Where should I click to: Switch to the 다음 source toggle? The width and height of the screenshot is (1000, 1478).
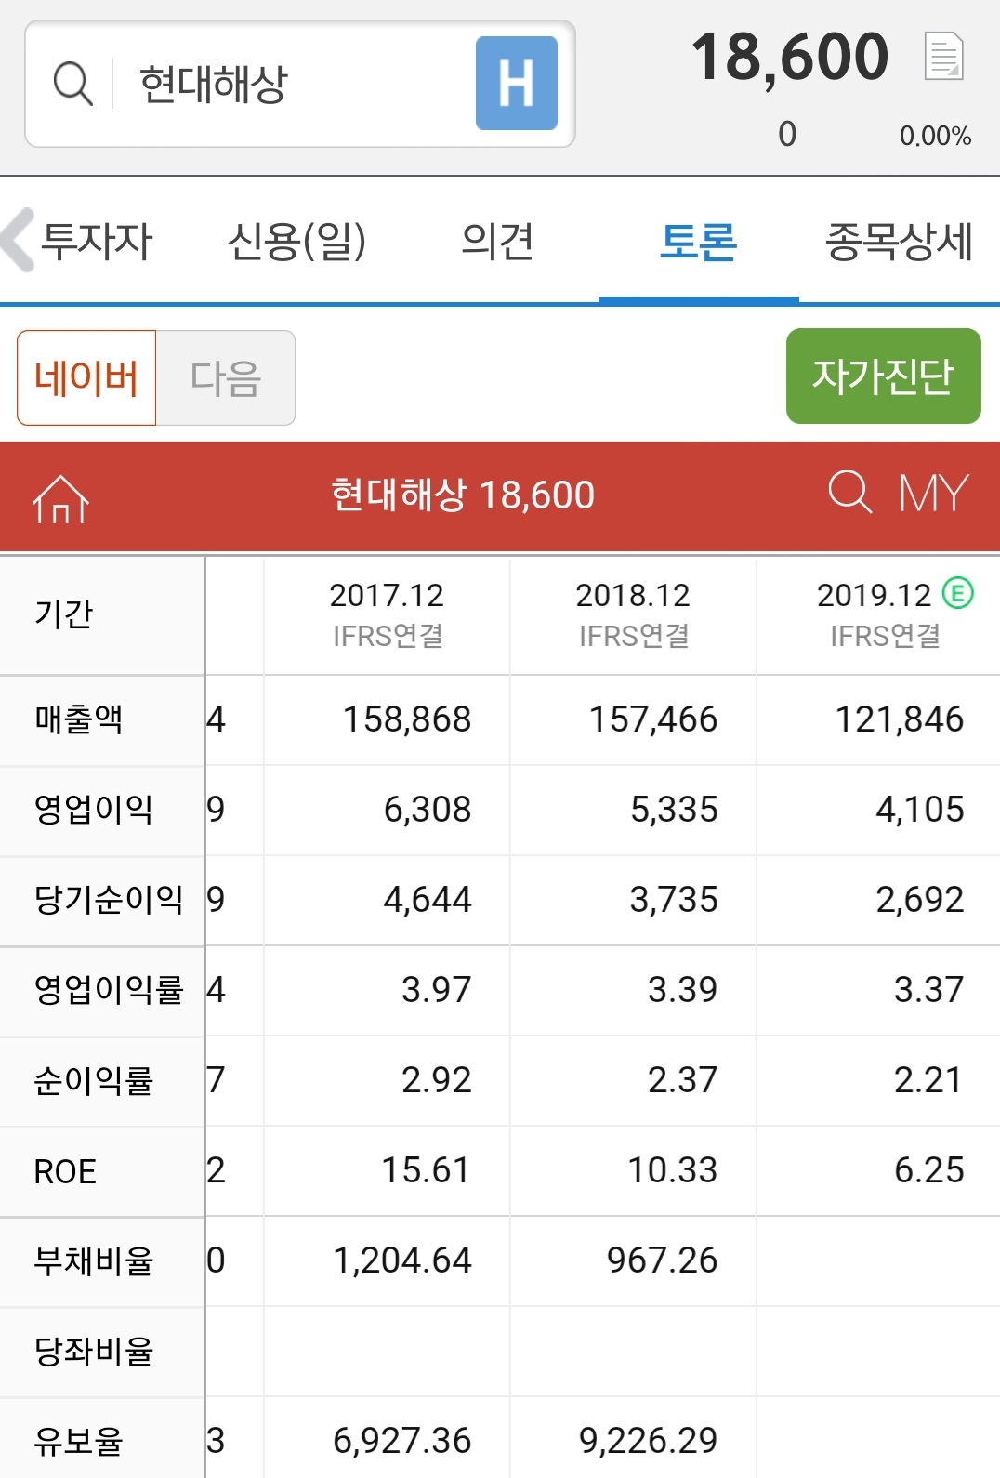point(226,377)
